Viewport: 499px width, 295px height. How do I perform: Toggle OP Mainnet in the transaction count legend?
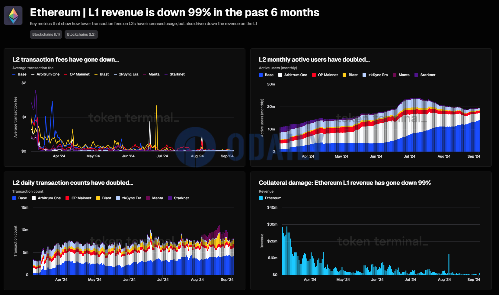(x=78, y=198)
